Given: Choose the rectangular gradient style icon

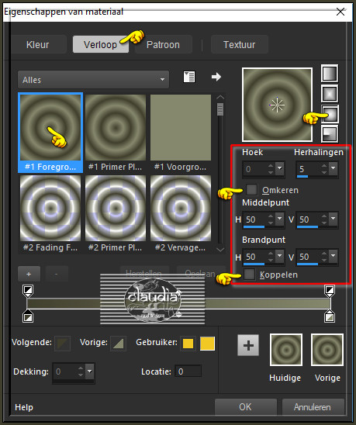Looking at the screenshot, I should [330, 94].
